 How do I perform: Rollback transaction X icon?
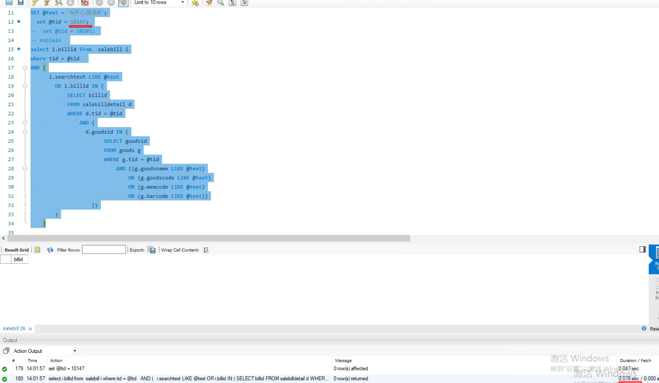click(x=111, y=2)
